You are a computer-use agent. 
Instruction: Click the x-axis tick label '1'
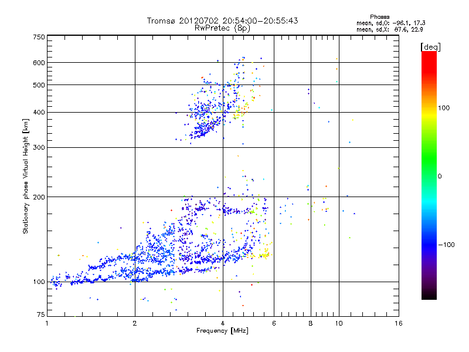[x=47, y=323]
